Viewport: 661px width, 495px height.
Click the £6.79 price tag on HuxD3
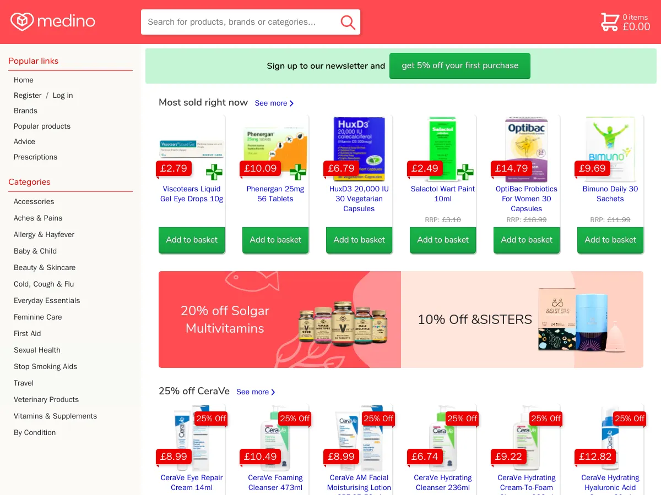(341, 168)
